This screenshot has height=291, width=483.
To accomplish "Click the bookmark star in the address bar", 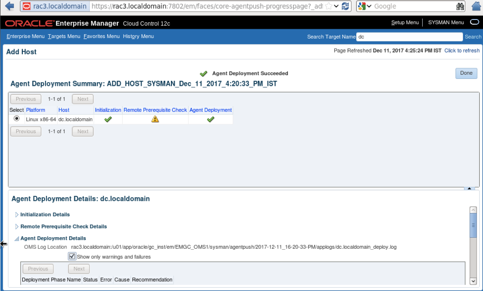I will (328, 6).
